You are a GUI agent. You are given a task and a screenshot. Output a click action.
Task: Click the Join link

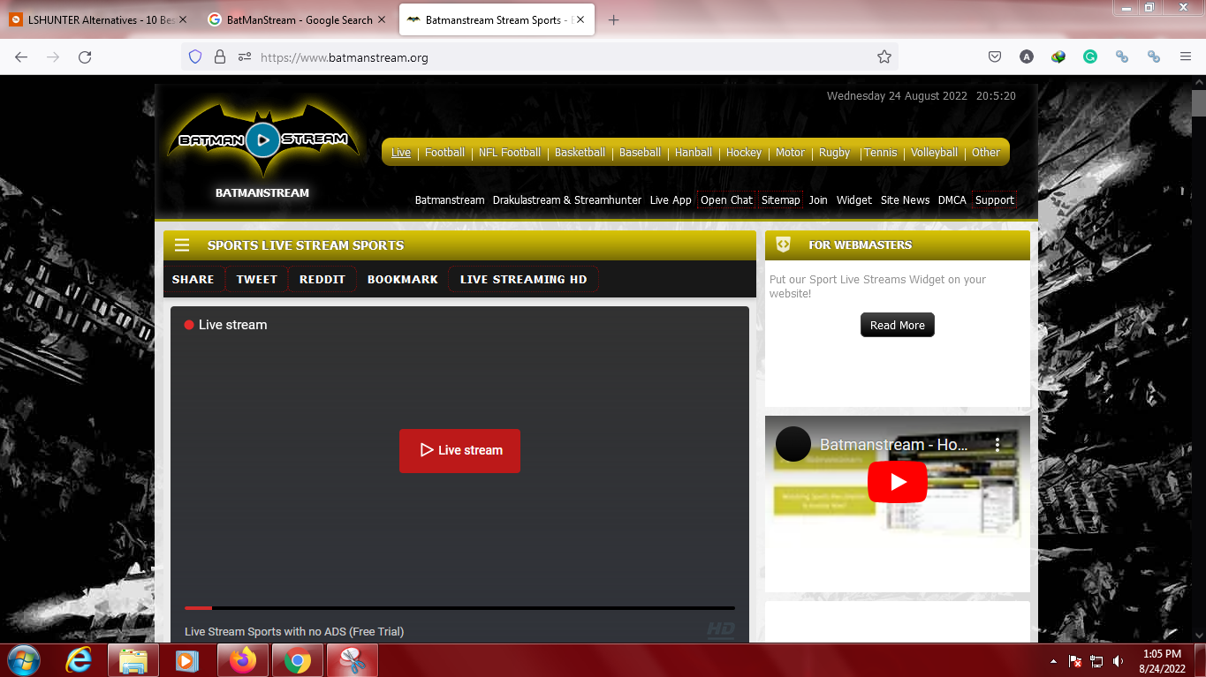click(x=818, y=200)
